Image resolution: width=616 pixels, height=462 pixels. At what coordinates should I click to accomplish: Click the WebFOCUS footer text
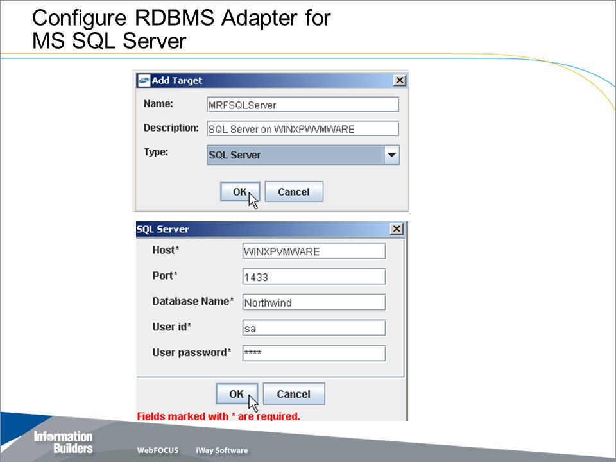158,450
